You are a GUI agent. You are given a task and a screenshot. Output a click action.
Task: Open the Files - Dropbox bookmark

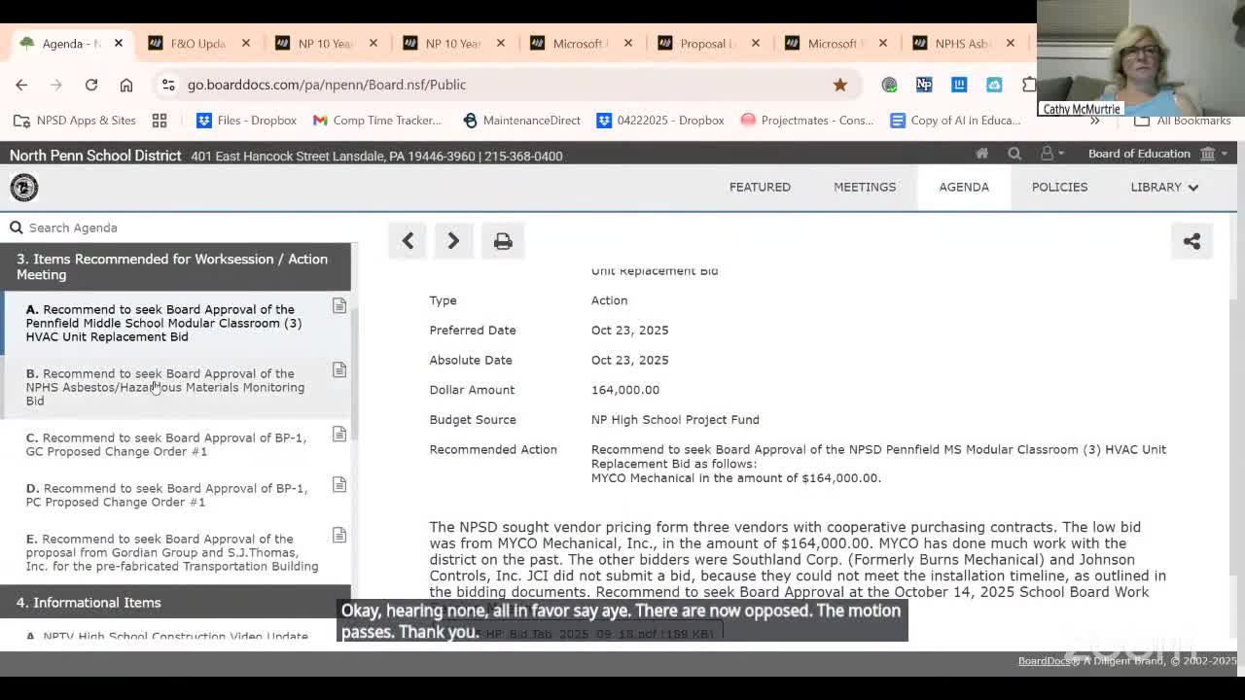coord(246,121)
